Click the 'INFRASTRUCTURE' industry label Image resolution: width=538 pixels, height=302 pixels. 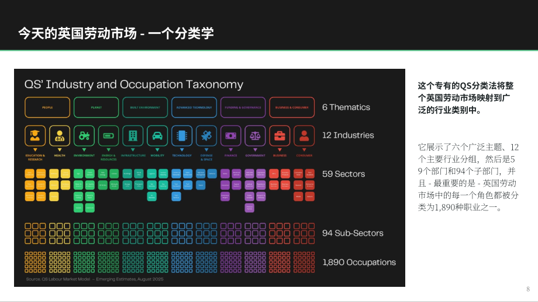tap(133, 156)
